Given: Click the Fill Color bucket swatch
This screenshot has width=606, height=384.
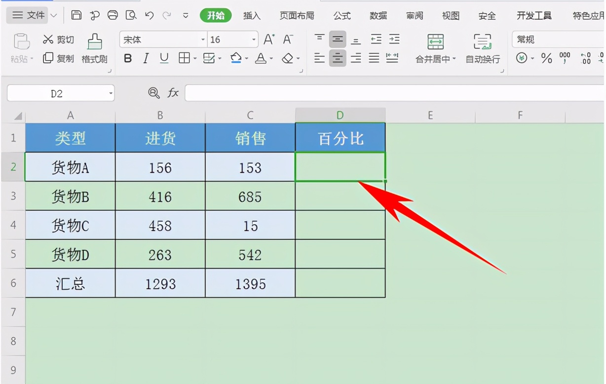Looking at the screenshot, I should [x=236, y=59].
